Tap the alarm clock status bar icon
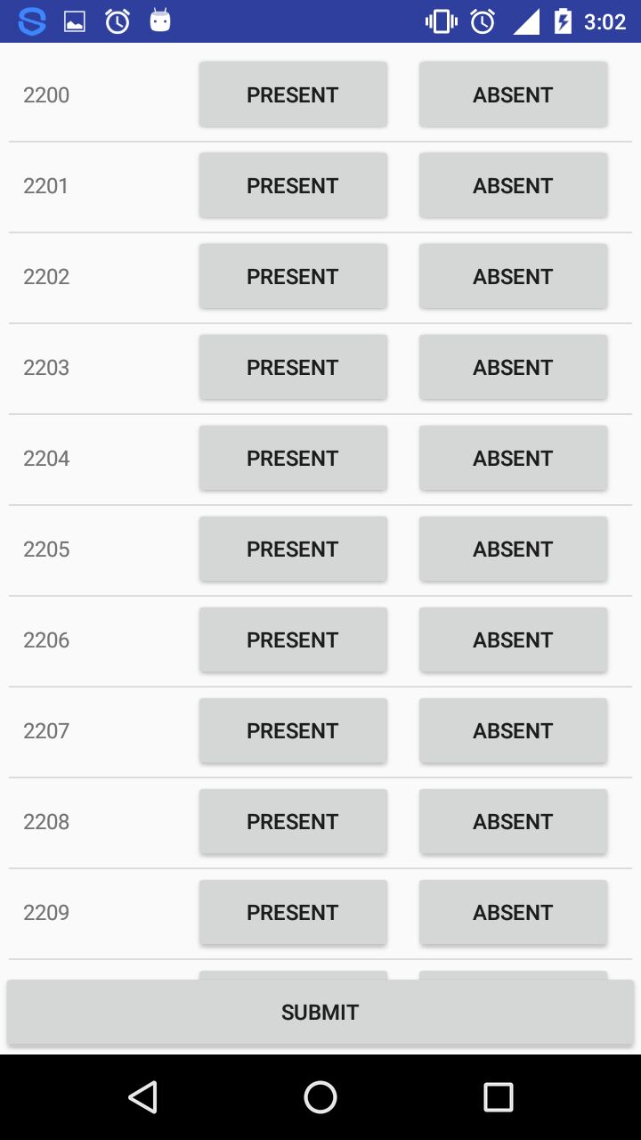 (x=118, y=21)
